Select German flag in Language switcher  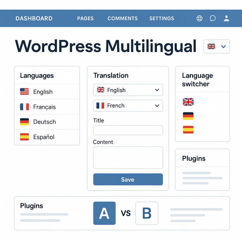(x=188, y=116)
